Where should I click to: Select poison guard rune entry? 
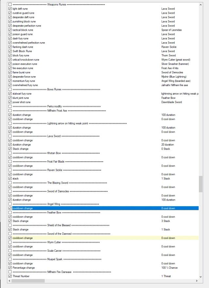tap(104, 34)
